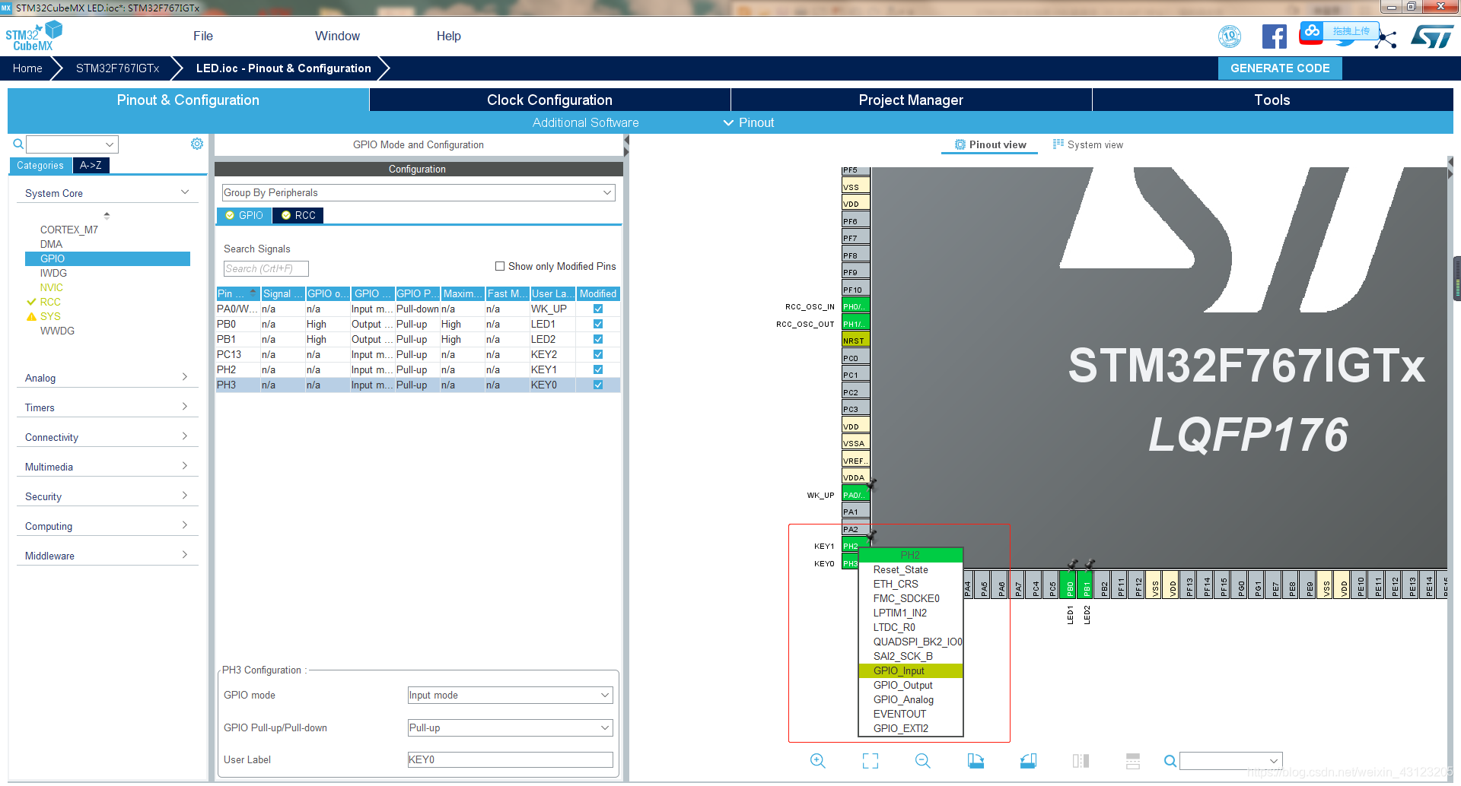
Task: Toggle Modified checkbox for PH2 row
Action: tap(598, 369)
